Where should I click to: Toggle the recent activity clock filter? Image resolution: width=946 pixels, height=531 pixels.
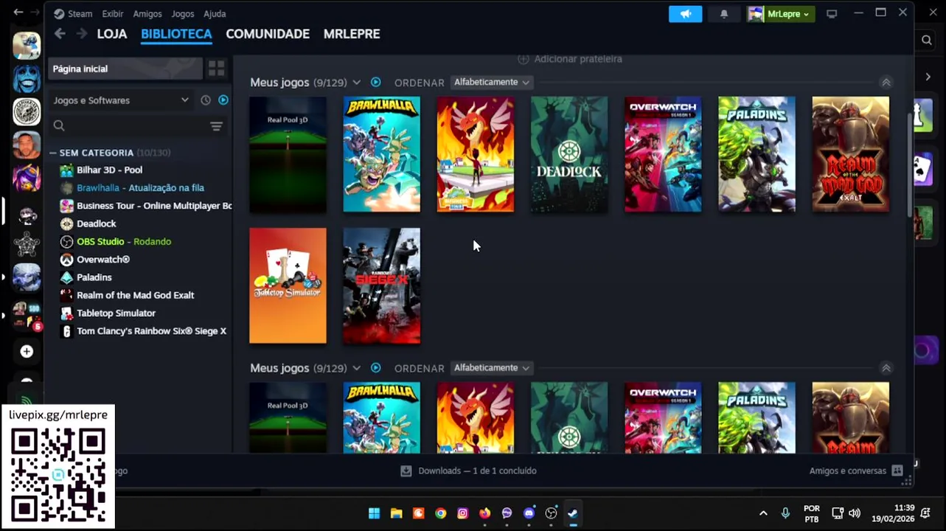(206, 100)
